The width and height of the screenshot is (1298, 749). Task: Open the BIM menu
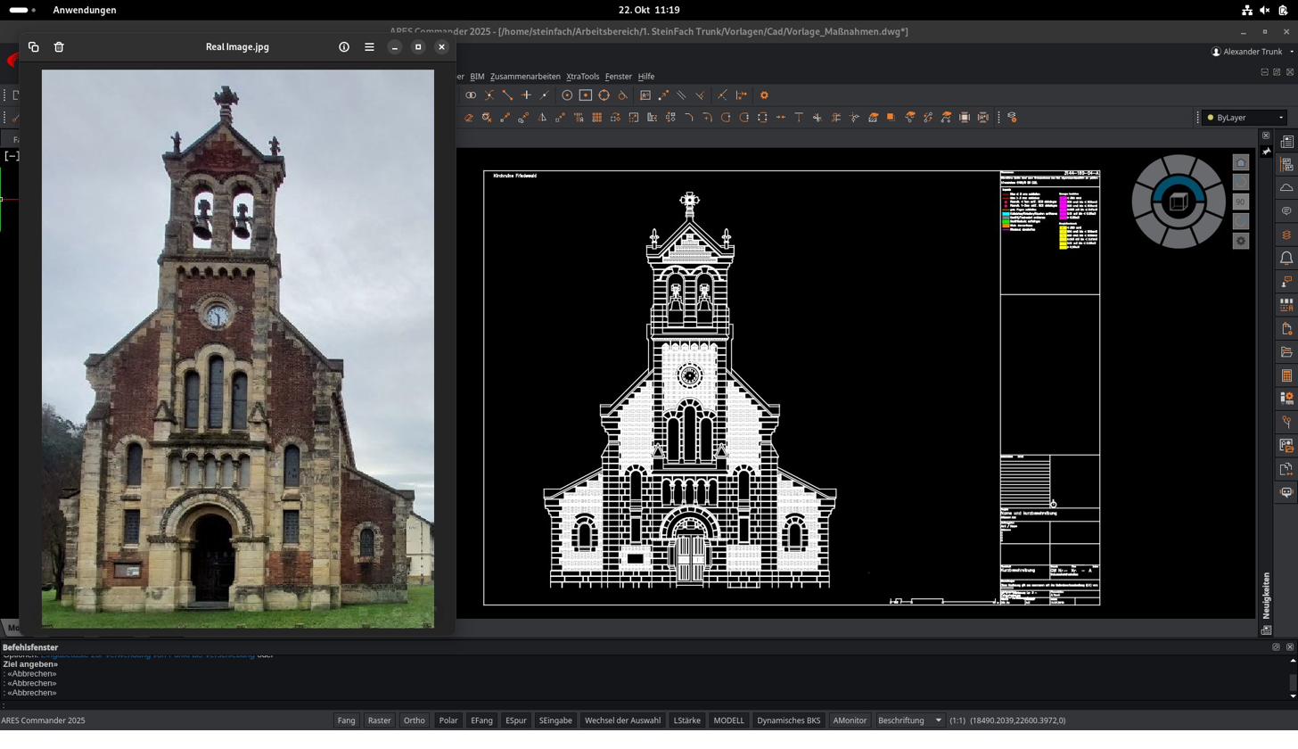(477, 77)
